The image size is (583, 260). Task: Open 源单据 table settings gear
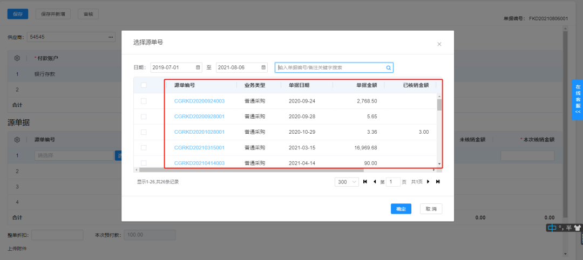click(17, 140)
